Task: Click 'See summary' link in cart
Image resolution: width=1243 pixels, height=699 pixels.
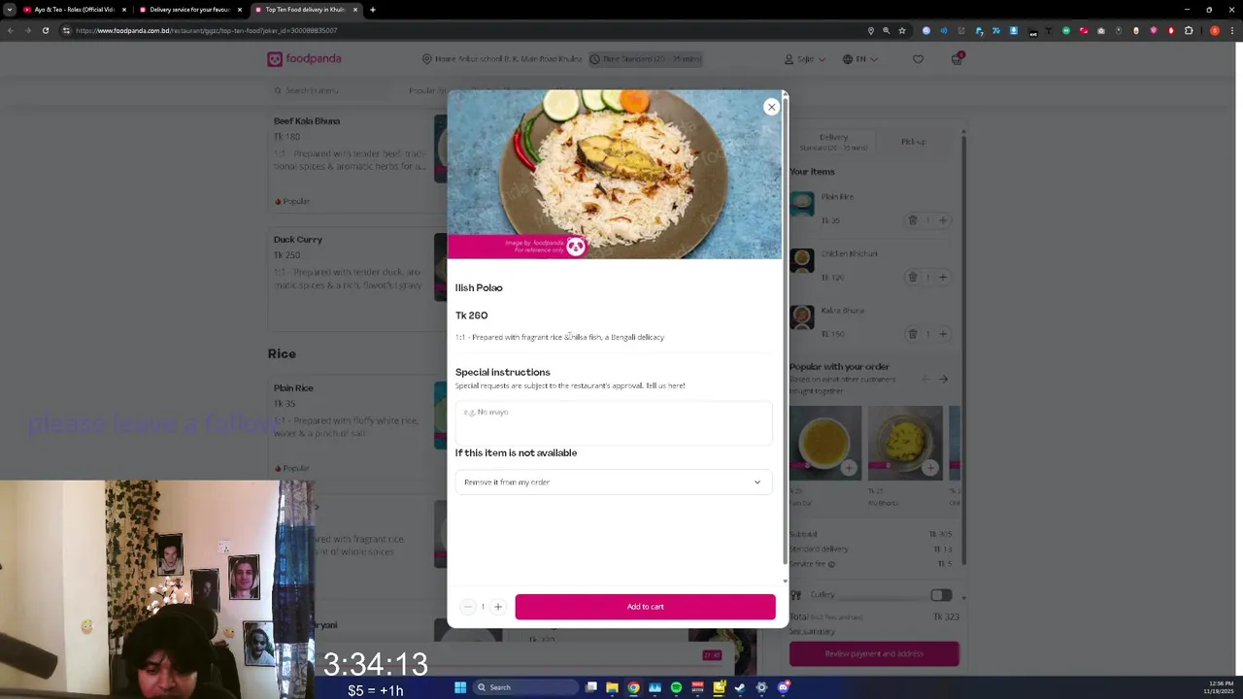Action: tap(812, 631)
